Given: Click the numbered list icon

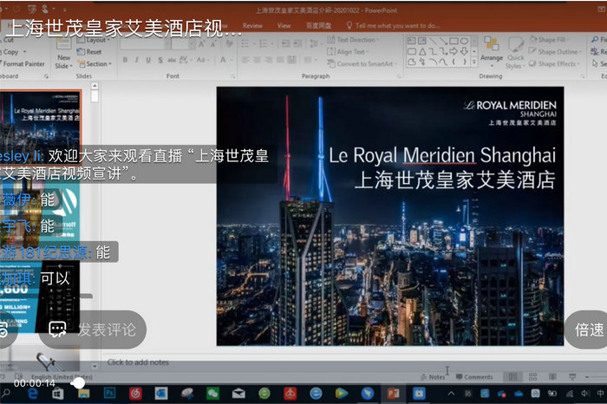Looking at the screenshot, I should coord(264,43).
